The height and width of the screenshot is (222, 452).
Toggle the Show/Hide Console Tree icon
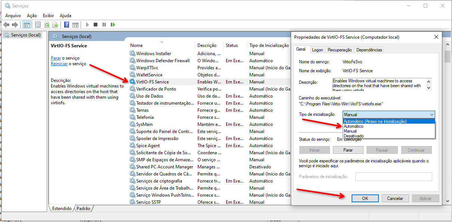pos(27,25)
